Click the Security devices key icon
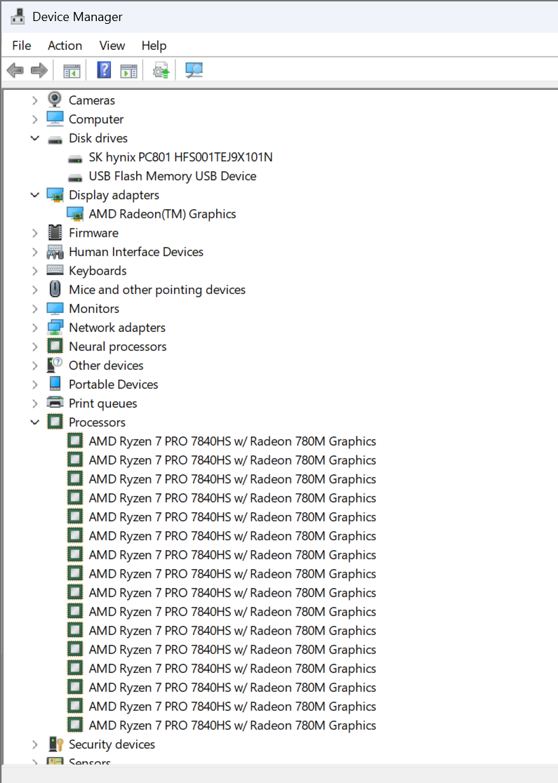Screen dimensions: 558x783 pyautogui.click(x=56, y=744)
